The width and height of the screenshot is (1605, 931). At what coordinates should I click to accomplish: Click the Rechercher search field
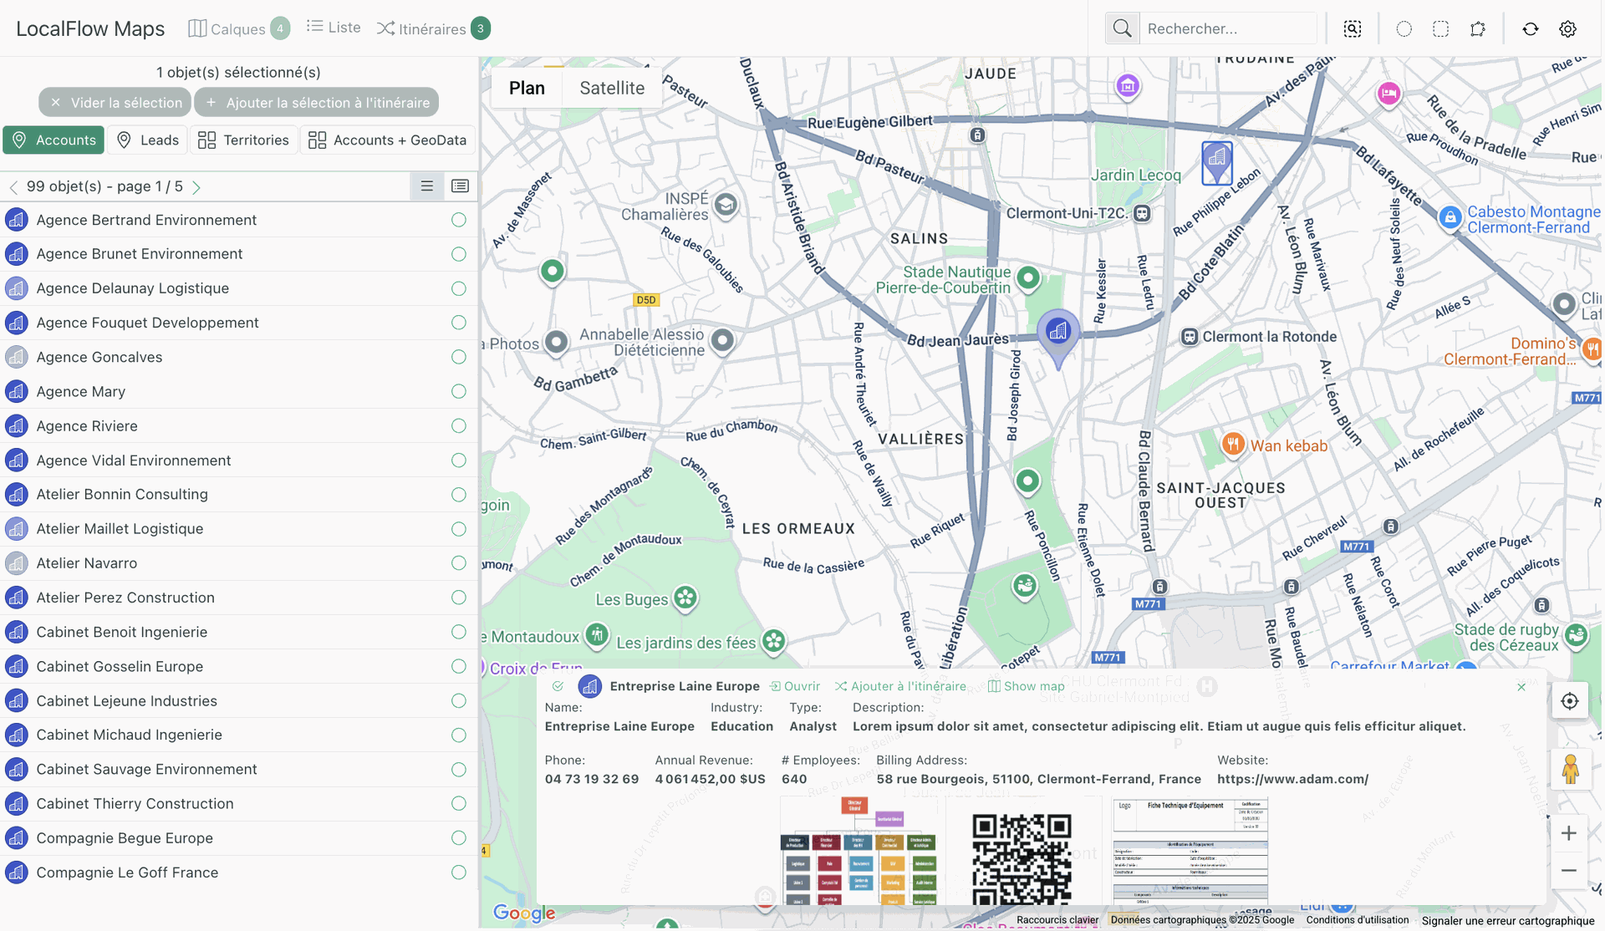(1226, 29)
